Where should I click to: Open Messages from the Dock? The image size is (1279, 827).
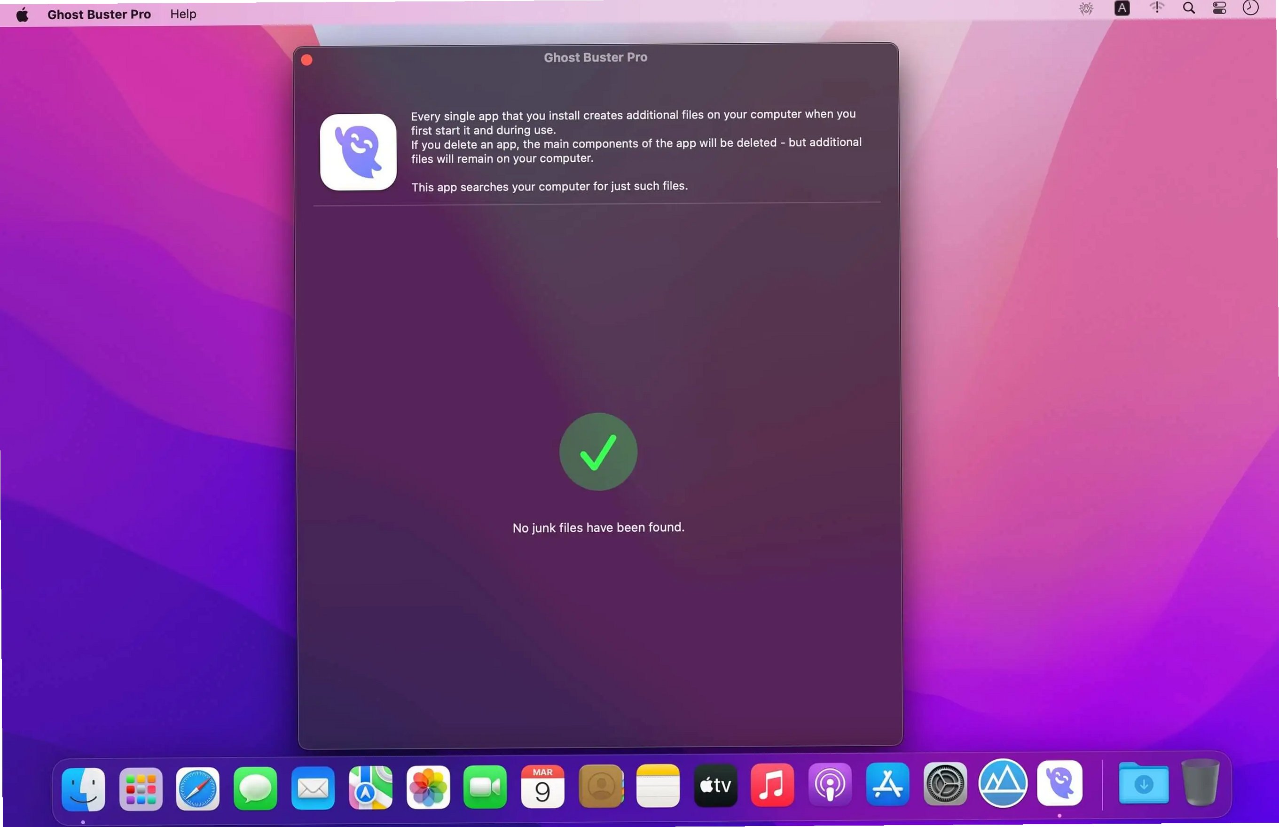coord(255,788)
